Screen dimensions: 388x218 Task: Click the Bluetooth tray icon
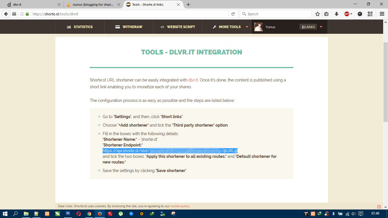tap(333, 214)
